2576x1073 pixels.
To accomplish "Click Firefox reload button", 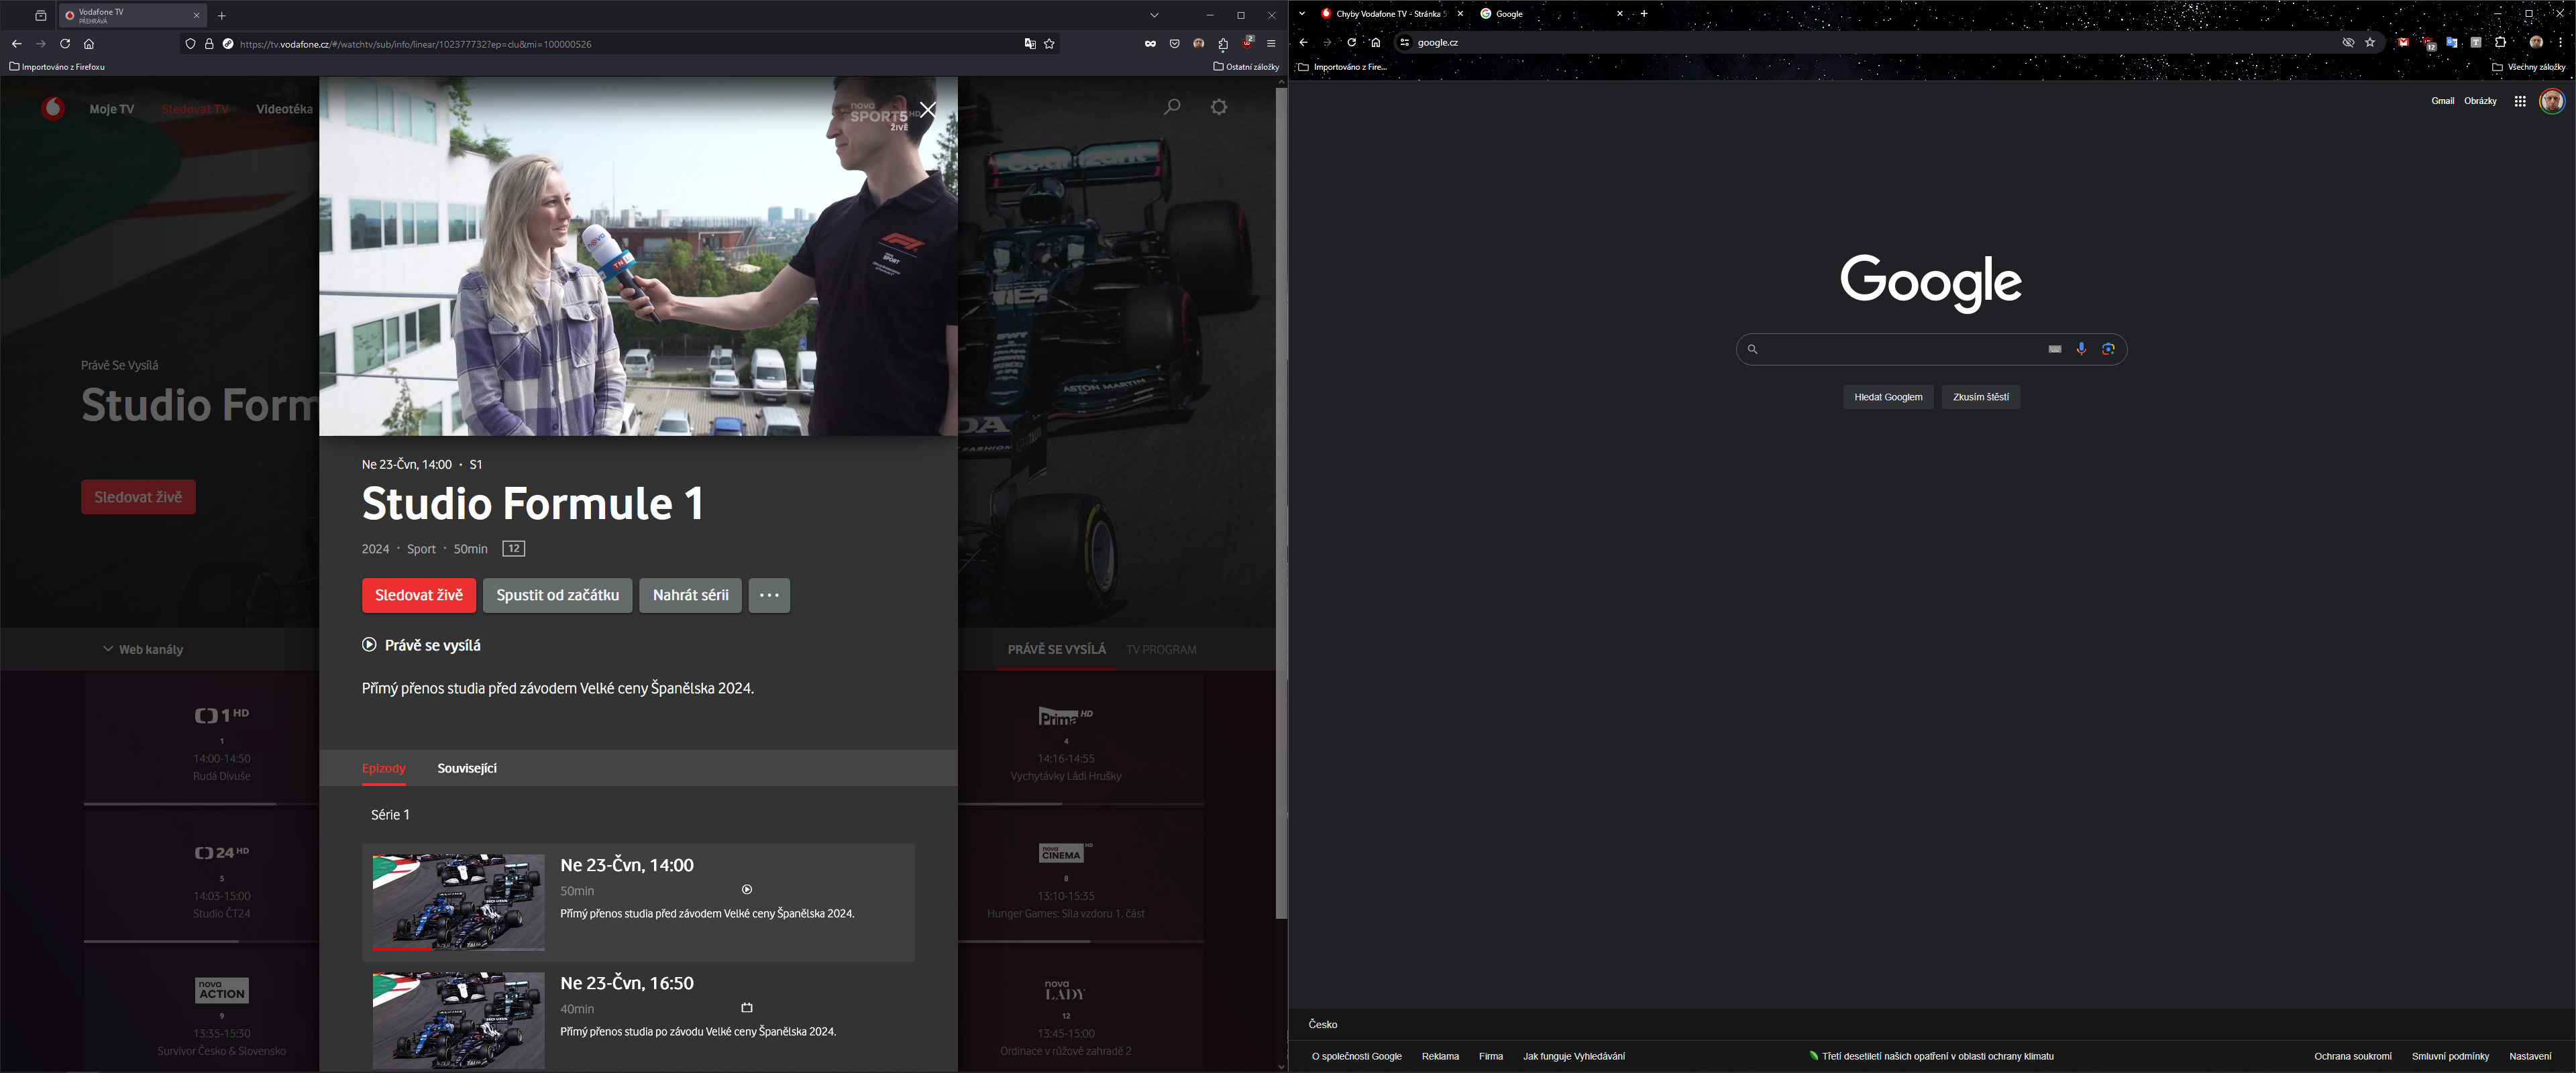I will point(65,44).
